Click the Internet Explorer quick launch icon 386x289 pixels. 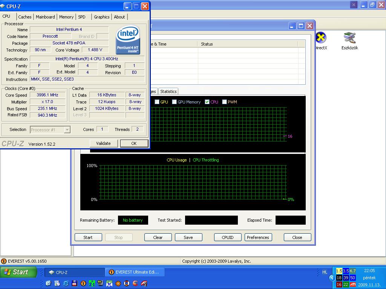66,283
